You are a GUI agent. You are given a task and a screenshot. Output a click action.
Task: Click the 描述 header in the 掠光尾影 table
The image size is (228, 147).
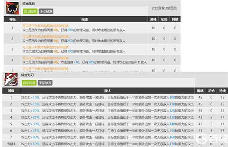click(84, 19)
